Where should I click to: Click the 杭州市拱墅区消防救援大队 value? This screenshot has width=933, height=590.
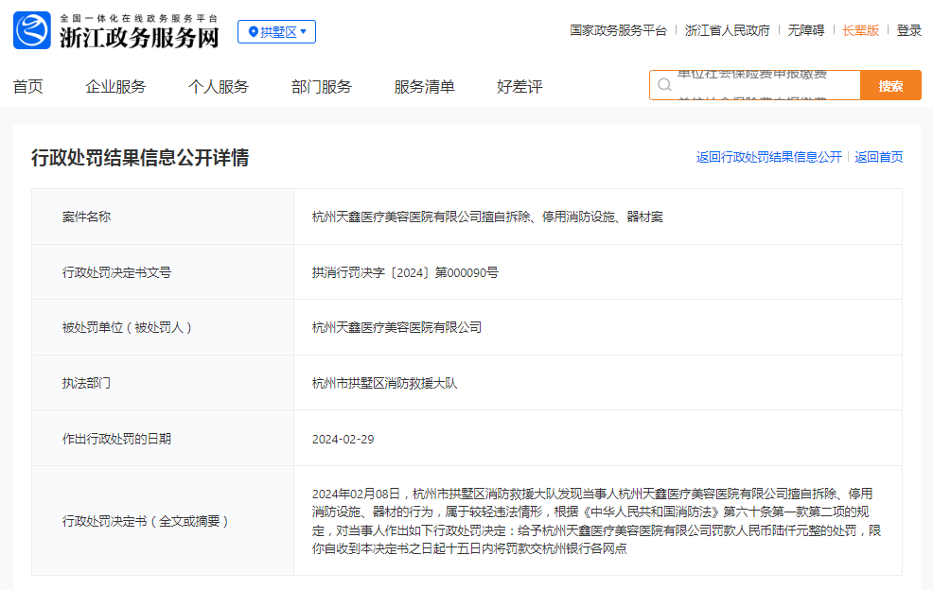384,383
